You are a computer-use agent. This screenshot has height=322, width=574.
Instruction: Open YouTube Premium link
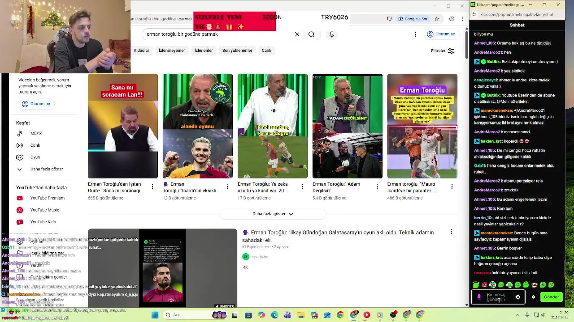[47, 198]
